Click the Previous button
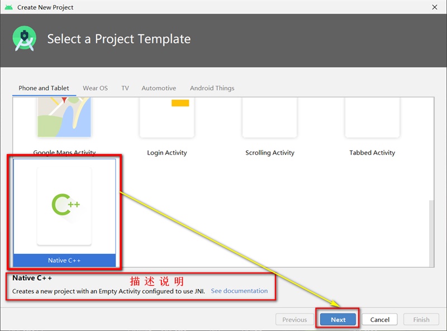447x331 pixels. coord(294,320)
